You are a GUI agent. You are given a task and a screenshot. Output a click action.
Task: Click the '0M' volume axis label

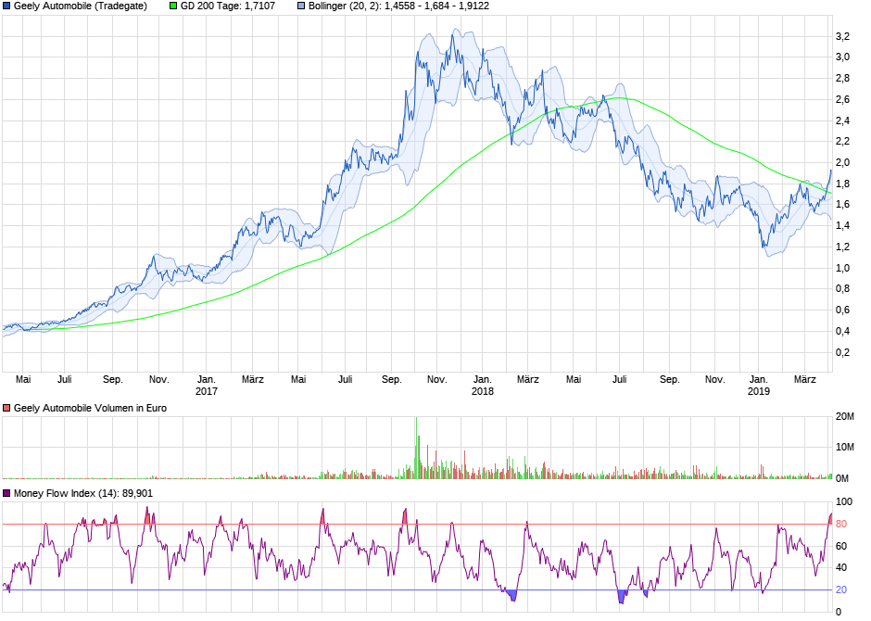click(842, 478)
